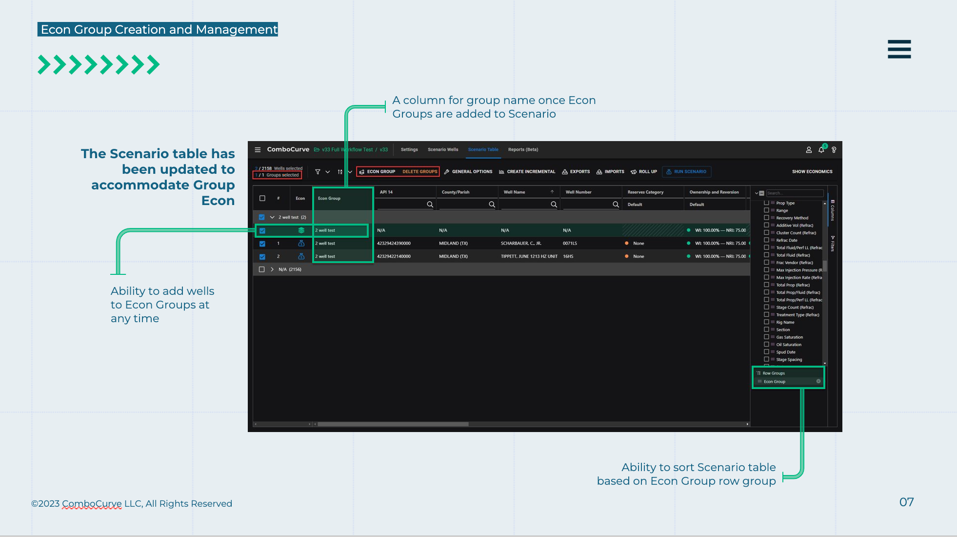The image size is (957, 537).
Task: Click the ComboCurve sidebar menu icon
Action: point(258,150)
